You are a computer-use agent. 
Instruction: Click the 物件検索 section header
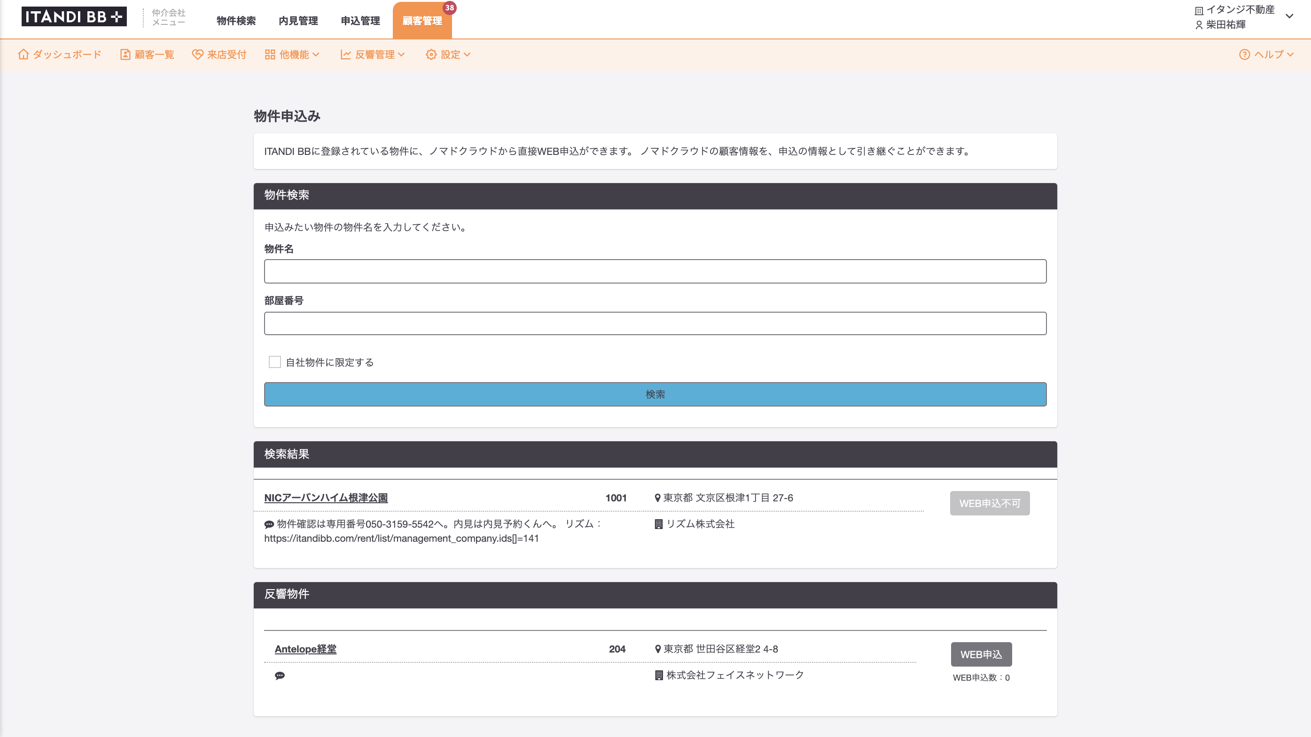click(655, 196)
